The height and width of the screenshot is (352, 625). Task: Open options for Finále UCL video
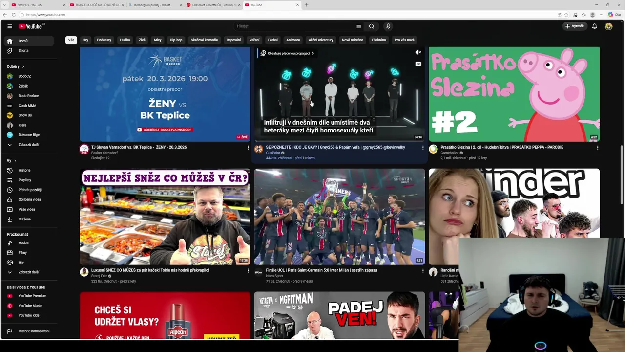click(423, 271)
